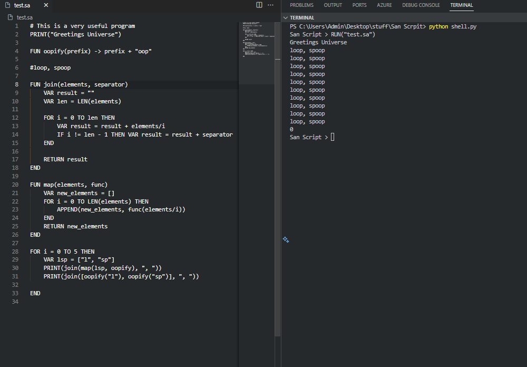Click the FUN join(elements, separator) line
The image size is (527, 367).
(79, 84)
